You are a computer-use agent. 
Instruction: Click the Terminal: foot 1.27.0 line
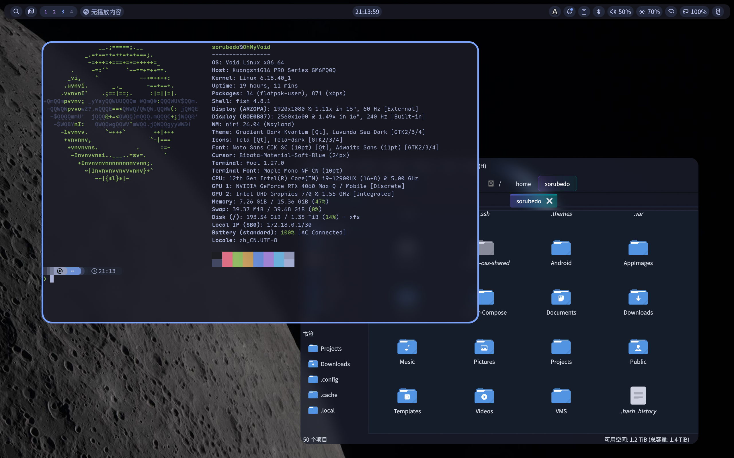tap(248, 163)
